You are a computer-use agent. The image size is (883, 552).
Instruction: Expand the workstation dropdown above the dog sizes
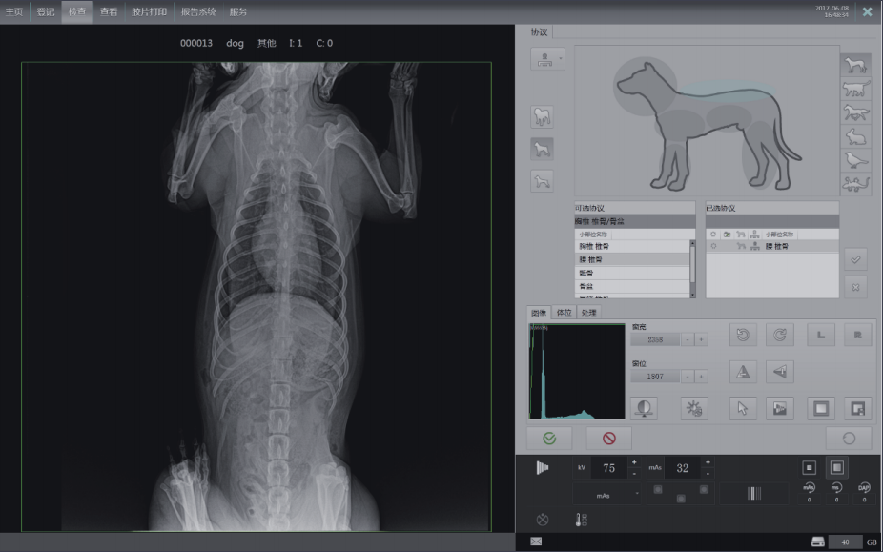(547, 59)
